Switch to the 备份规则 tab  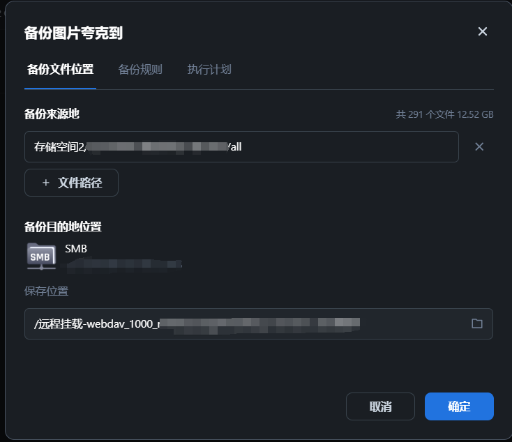pyautogui.click(x=140, y=70)
